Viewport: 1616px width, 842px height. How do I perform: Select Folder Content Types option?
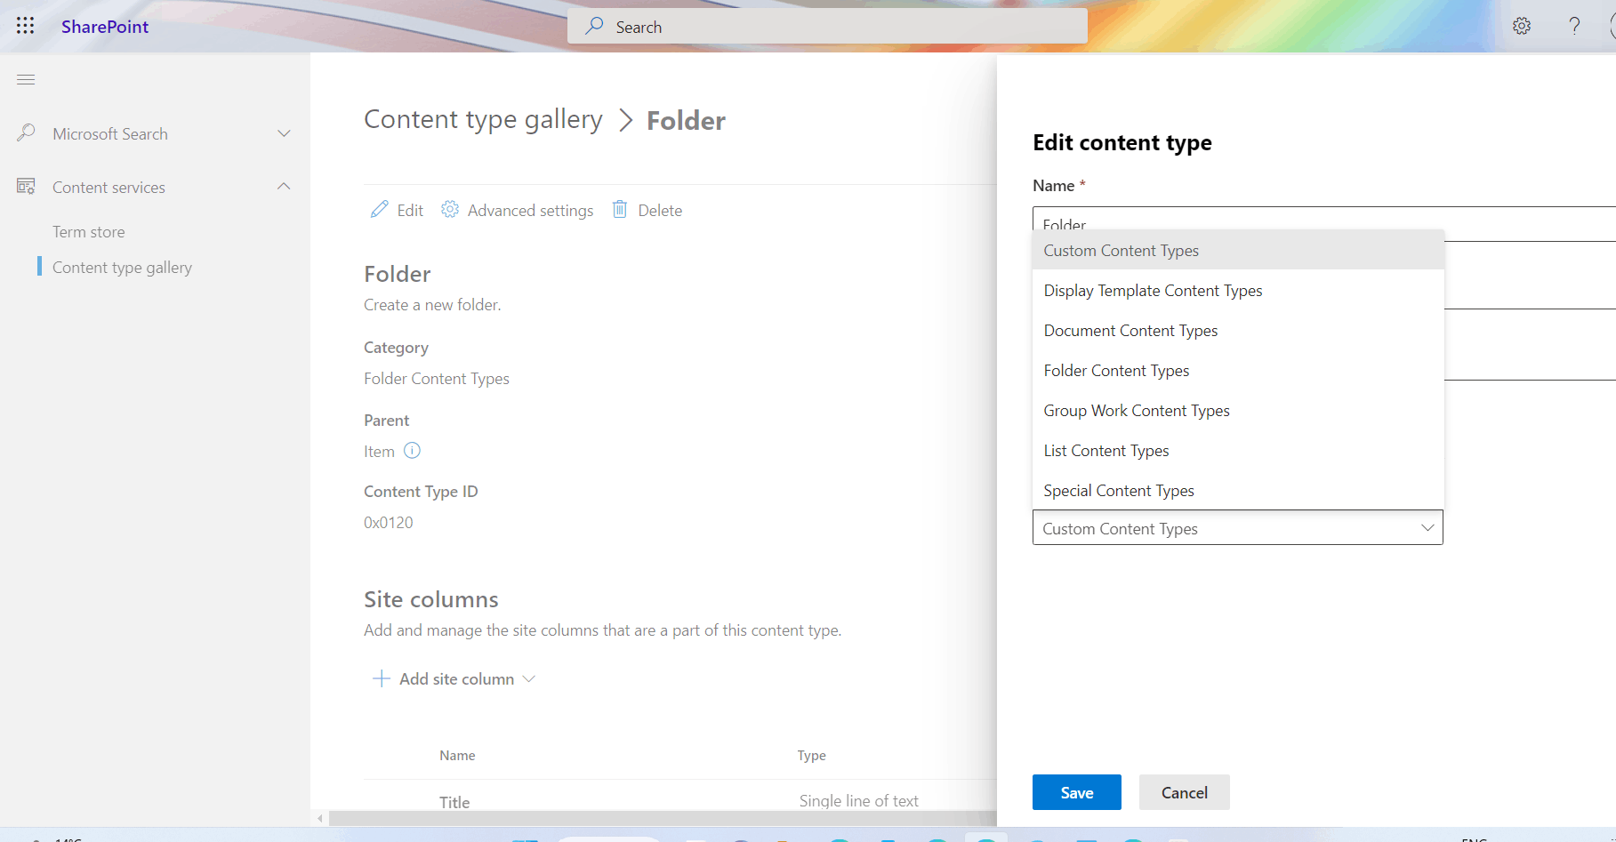[x=1238, y=371]
